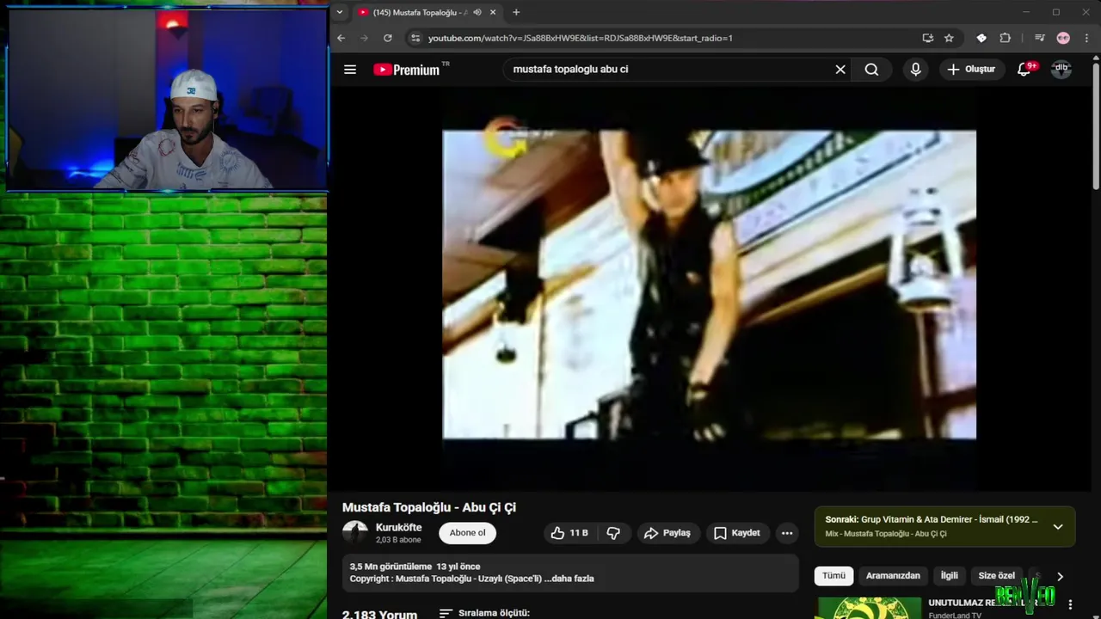This screenshot has width=1101, height=619.
Task: Open the Oluştur create menu
Action: tap(971, 70)
